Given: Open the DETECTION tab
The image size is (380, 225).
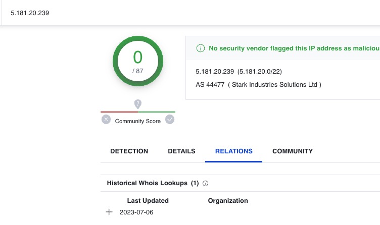Looking at the screenshot, I should [129, 151].
